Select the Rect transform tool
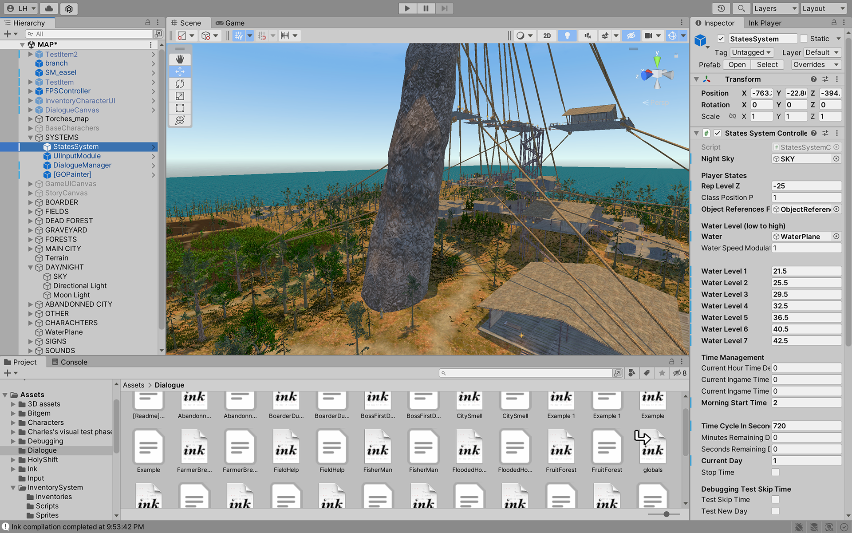Viewport: 852px width, 533px height. point(180,108)
